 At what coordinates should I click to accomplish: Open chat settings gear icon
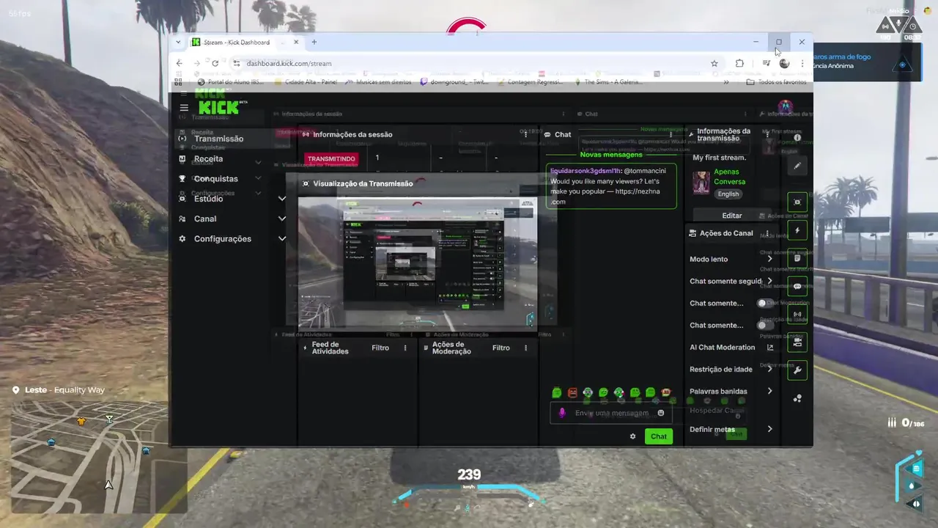pos(632,436)
